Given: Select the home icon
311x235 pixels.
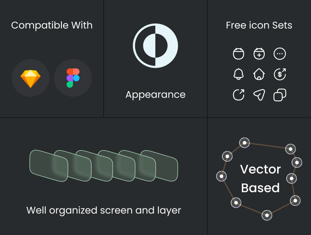Looking at the screenshot, I should (x=259, y=74).
